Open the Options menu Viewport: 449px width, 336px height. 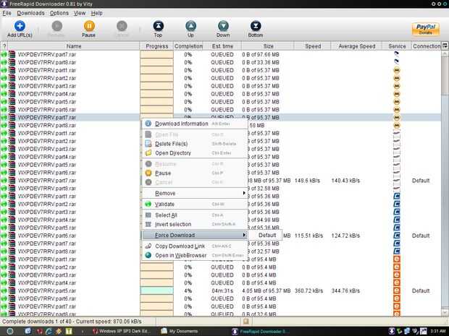[59, 13]
